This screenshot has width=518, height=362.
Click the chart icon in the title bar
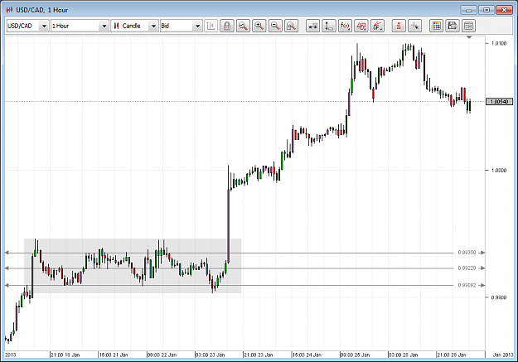point(9,10)
